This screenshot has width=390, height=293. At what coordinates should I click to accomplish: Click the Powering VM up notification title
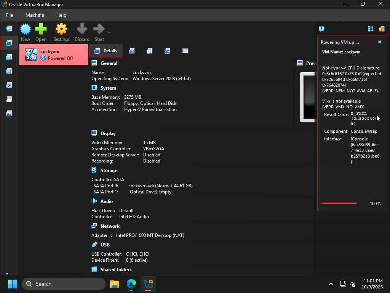(x=339, y=42)
